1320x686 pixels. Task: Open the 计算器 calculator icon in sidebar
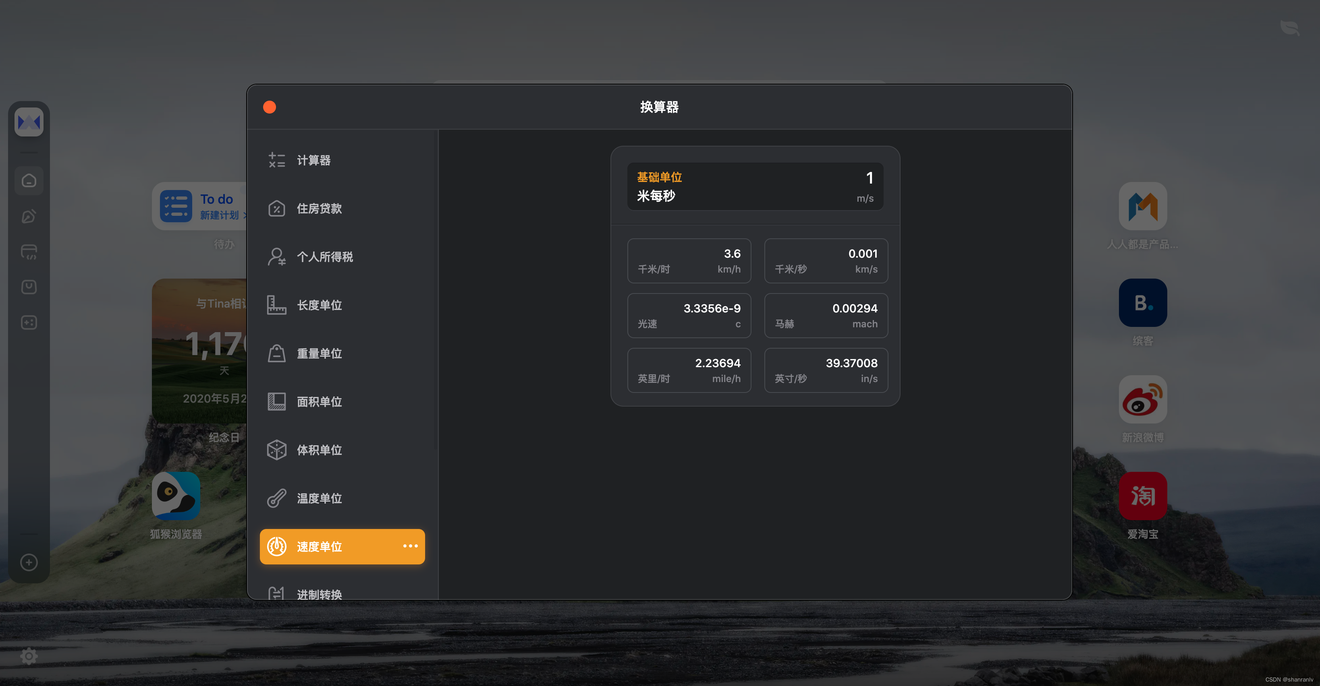coord(277,160)
